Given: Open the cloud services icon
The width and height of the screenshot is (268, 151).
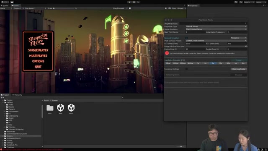Looking at the screenshot, I should (12, 2).
